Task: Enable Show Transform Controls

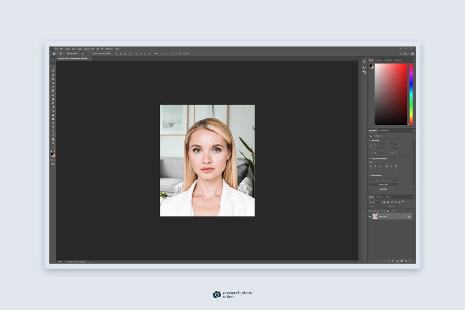Action: [x=92, y=54]
